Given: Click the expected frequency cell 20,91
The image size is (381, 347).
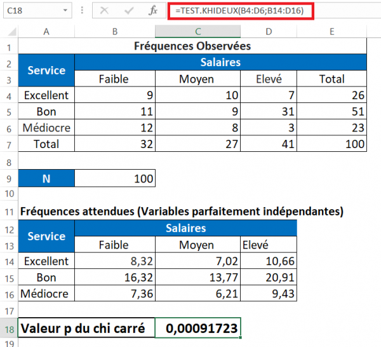Looking at the screenshot, I should (x=268, y=278).
